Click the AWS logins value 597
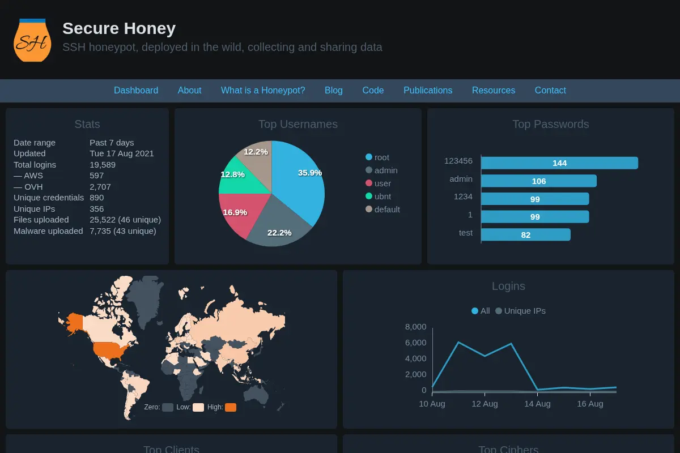This screenshot has height=453, width=680. [97, 176]
